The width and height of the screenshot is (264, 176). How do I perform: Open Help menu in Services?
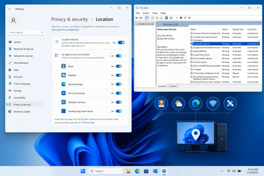click(x=163, y=13)
